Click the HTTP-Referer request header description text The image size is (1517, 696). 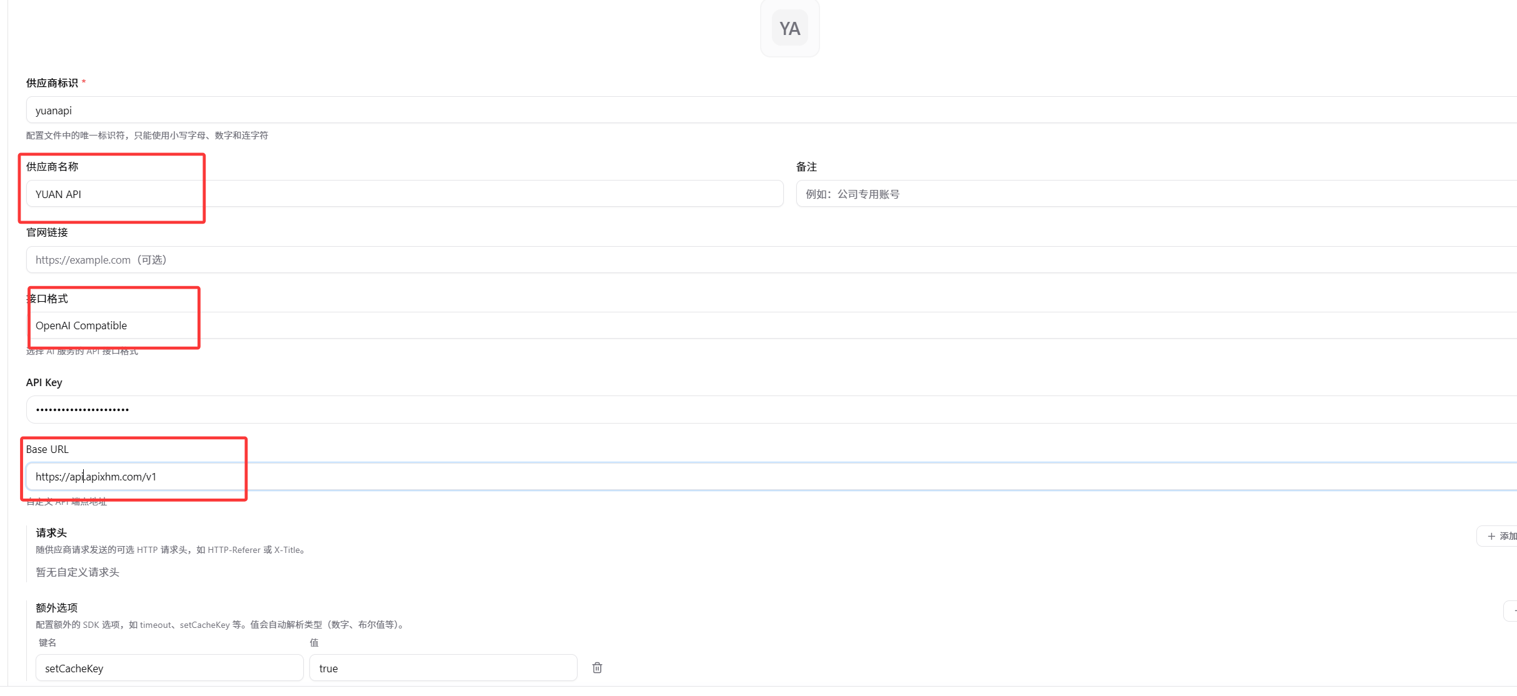(171, 550)
